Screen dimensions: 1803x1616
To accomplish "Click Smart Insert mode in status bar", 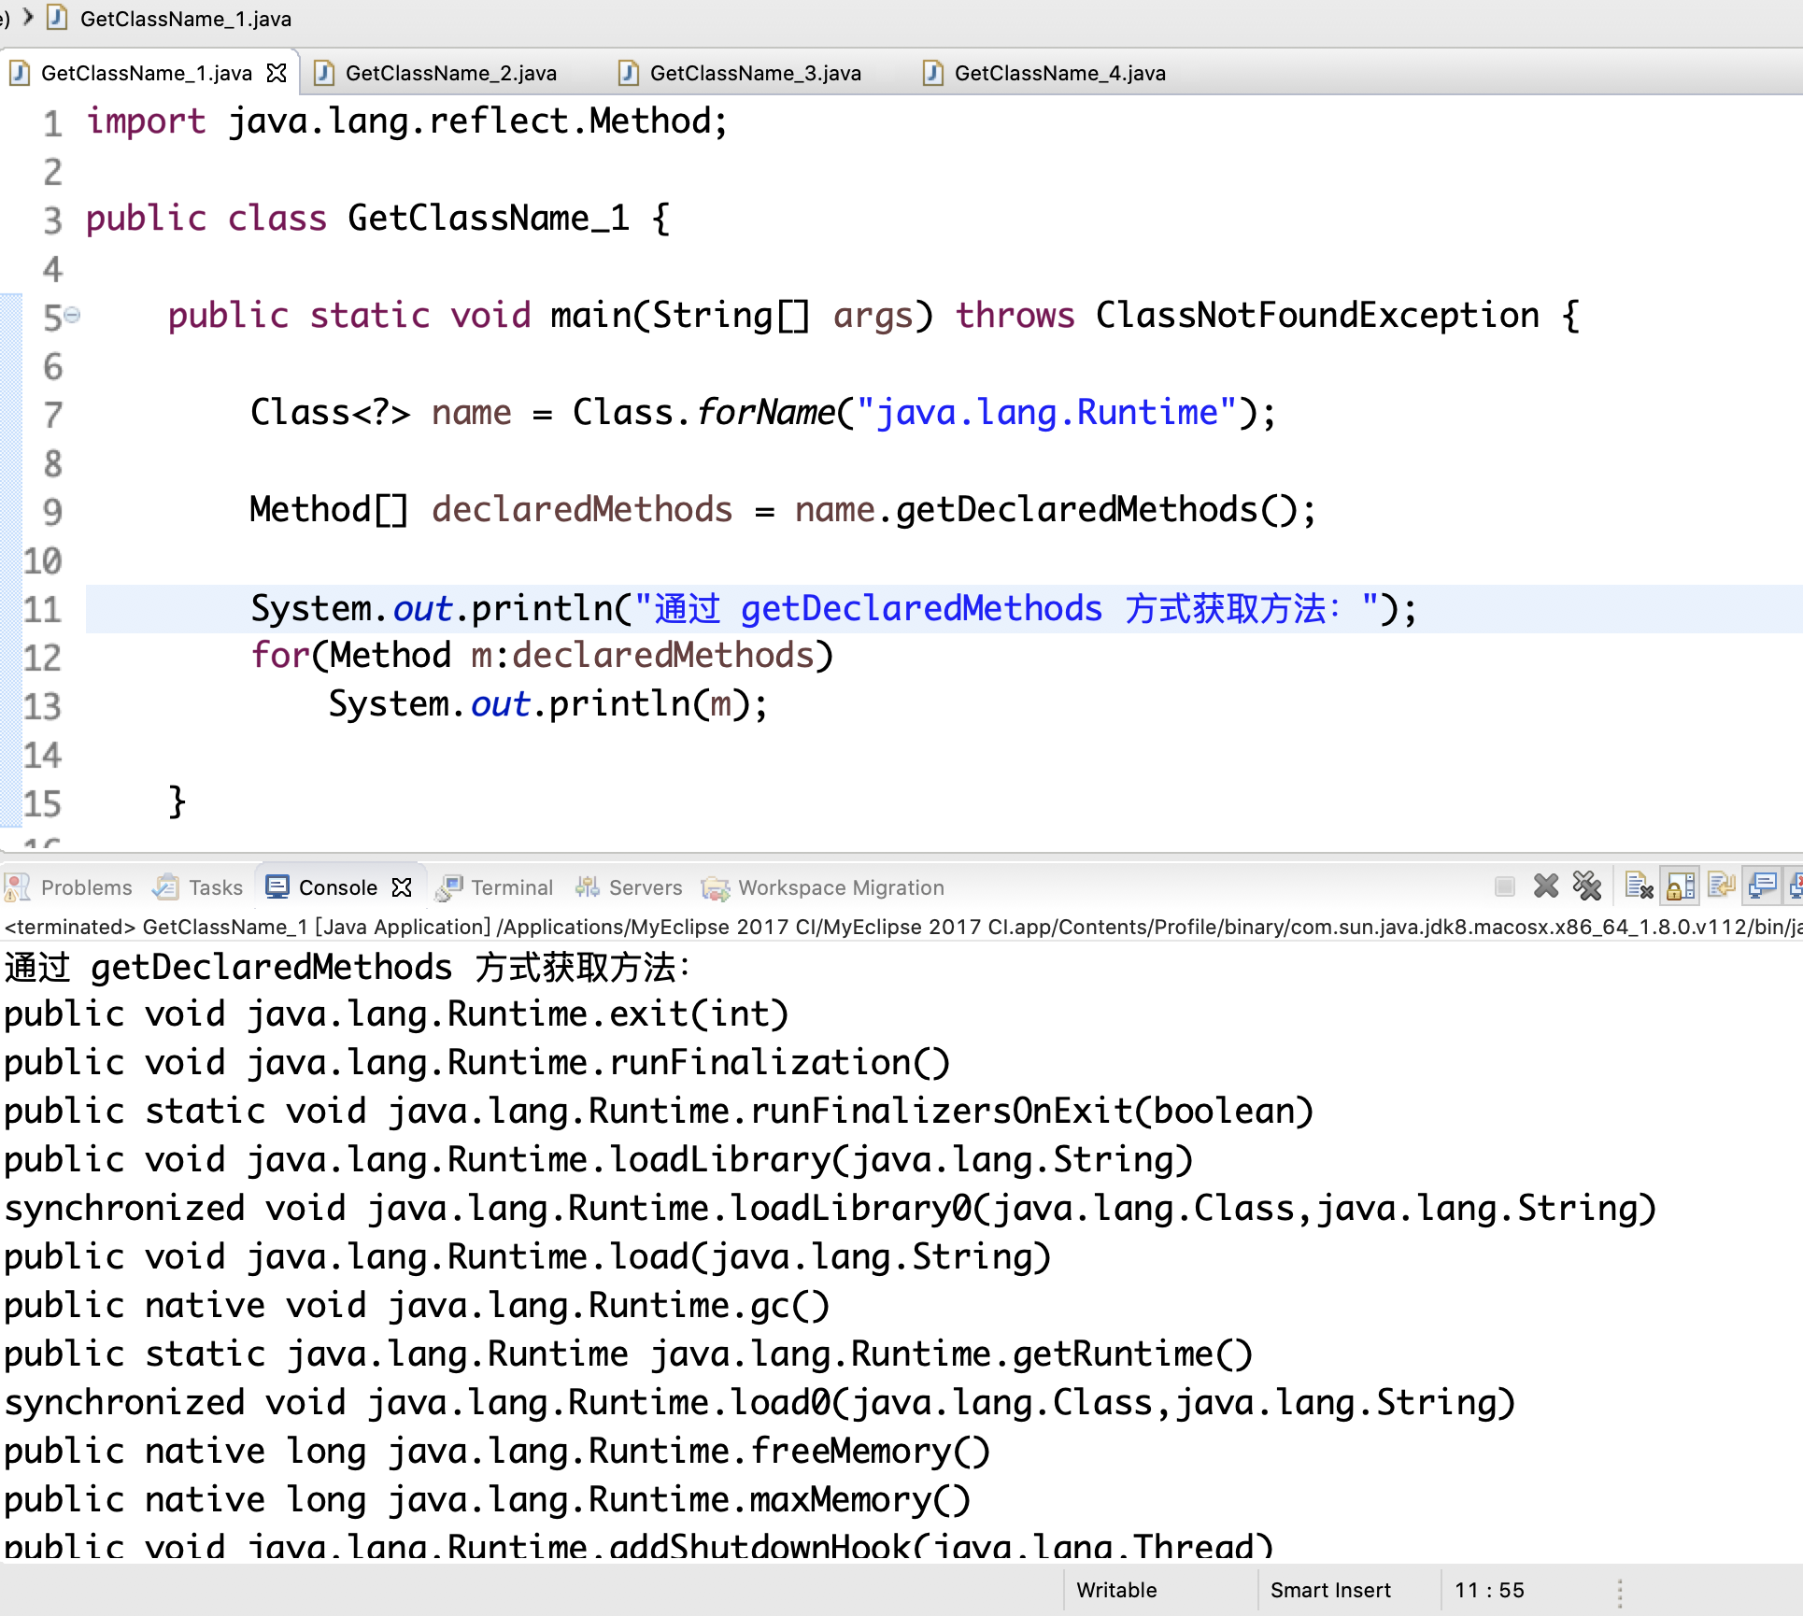I will click(x=1330, y=1590).
